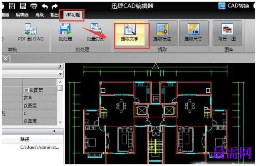Open the 每日一图 daily drawing gallery

(x=227, y=33)
